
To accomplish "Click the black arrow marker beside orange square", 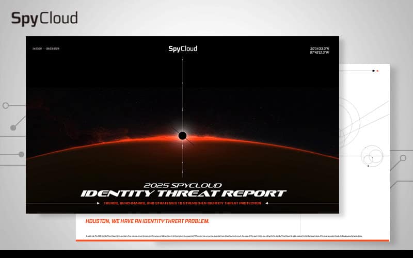I will 373,71.
